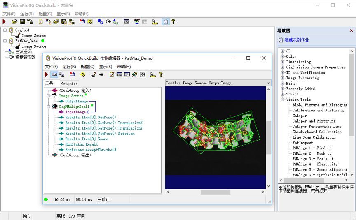Expand the Image Processing samples folder
The image size is (356, 220).
tap(282, 78)
